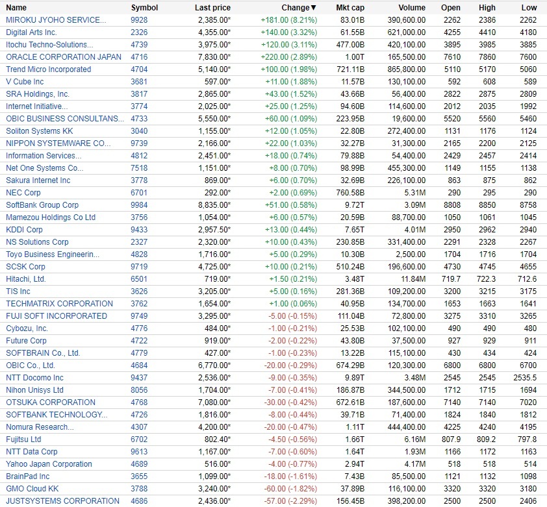Screen dimensions: 547x507
Task: Open Digital Arts Inc. link
Action: [x=31, y=32]
